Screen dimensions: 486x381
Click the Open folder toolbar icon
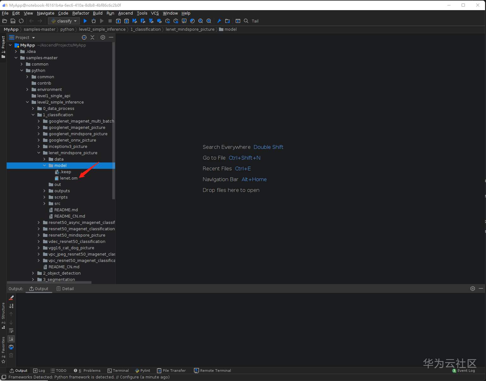(4, 21)
